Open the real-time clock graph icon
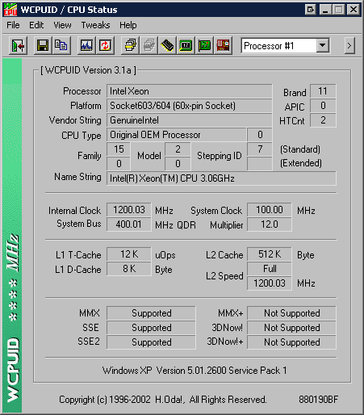Image resolution: width=364 pixels, height=415 pixels. pyautogui.click(x=86, y=46)
